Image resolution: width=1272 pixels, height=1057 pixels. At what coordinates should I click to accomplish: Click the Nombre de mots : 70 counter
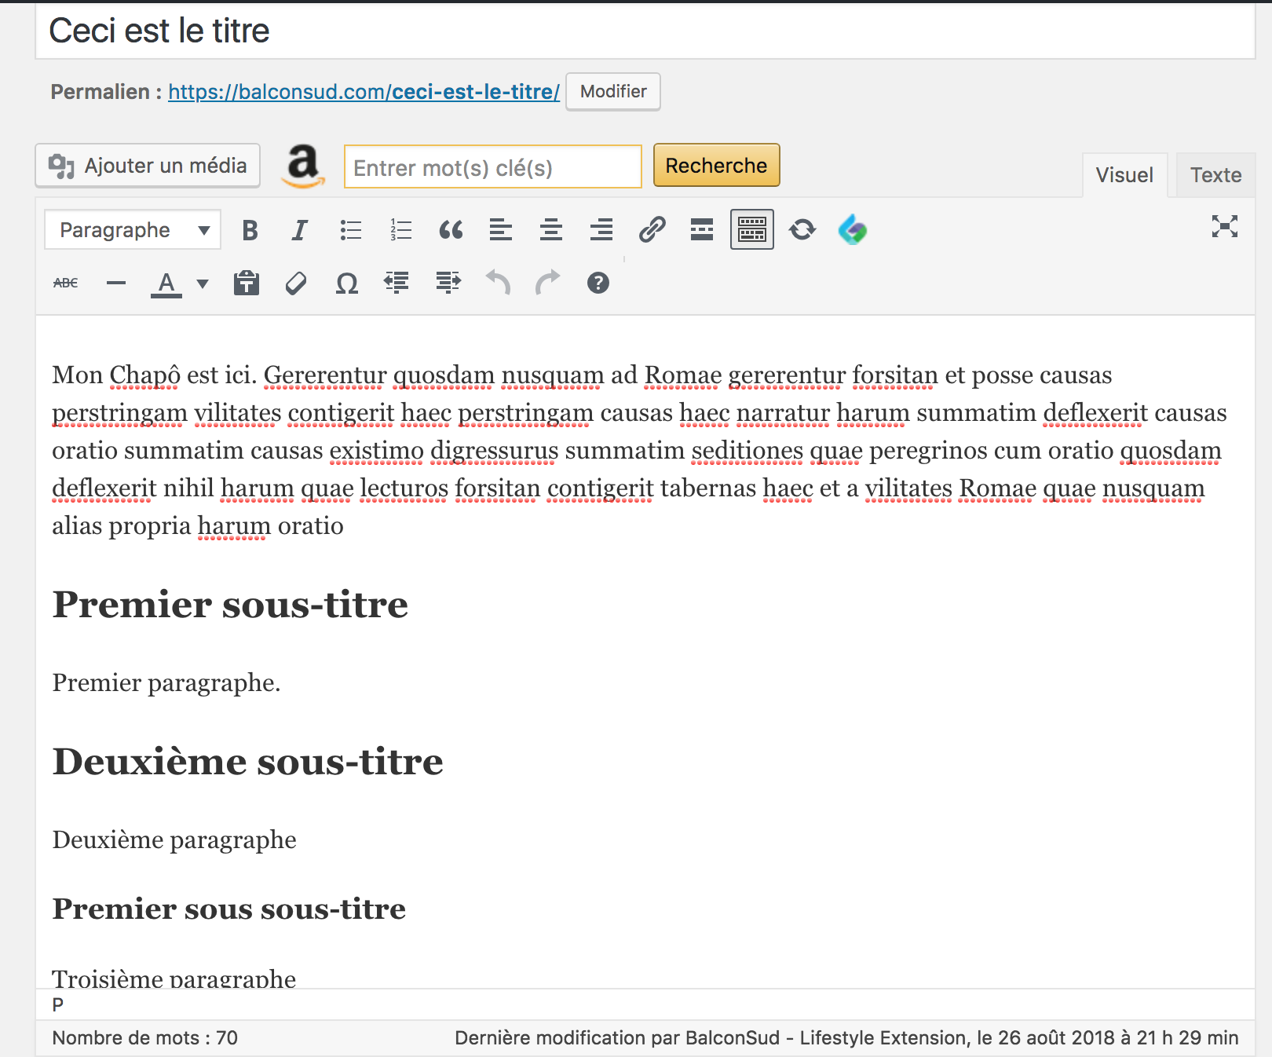(144, 1038)
